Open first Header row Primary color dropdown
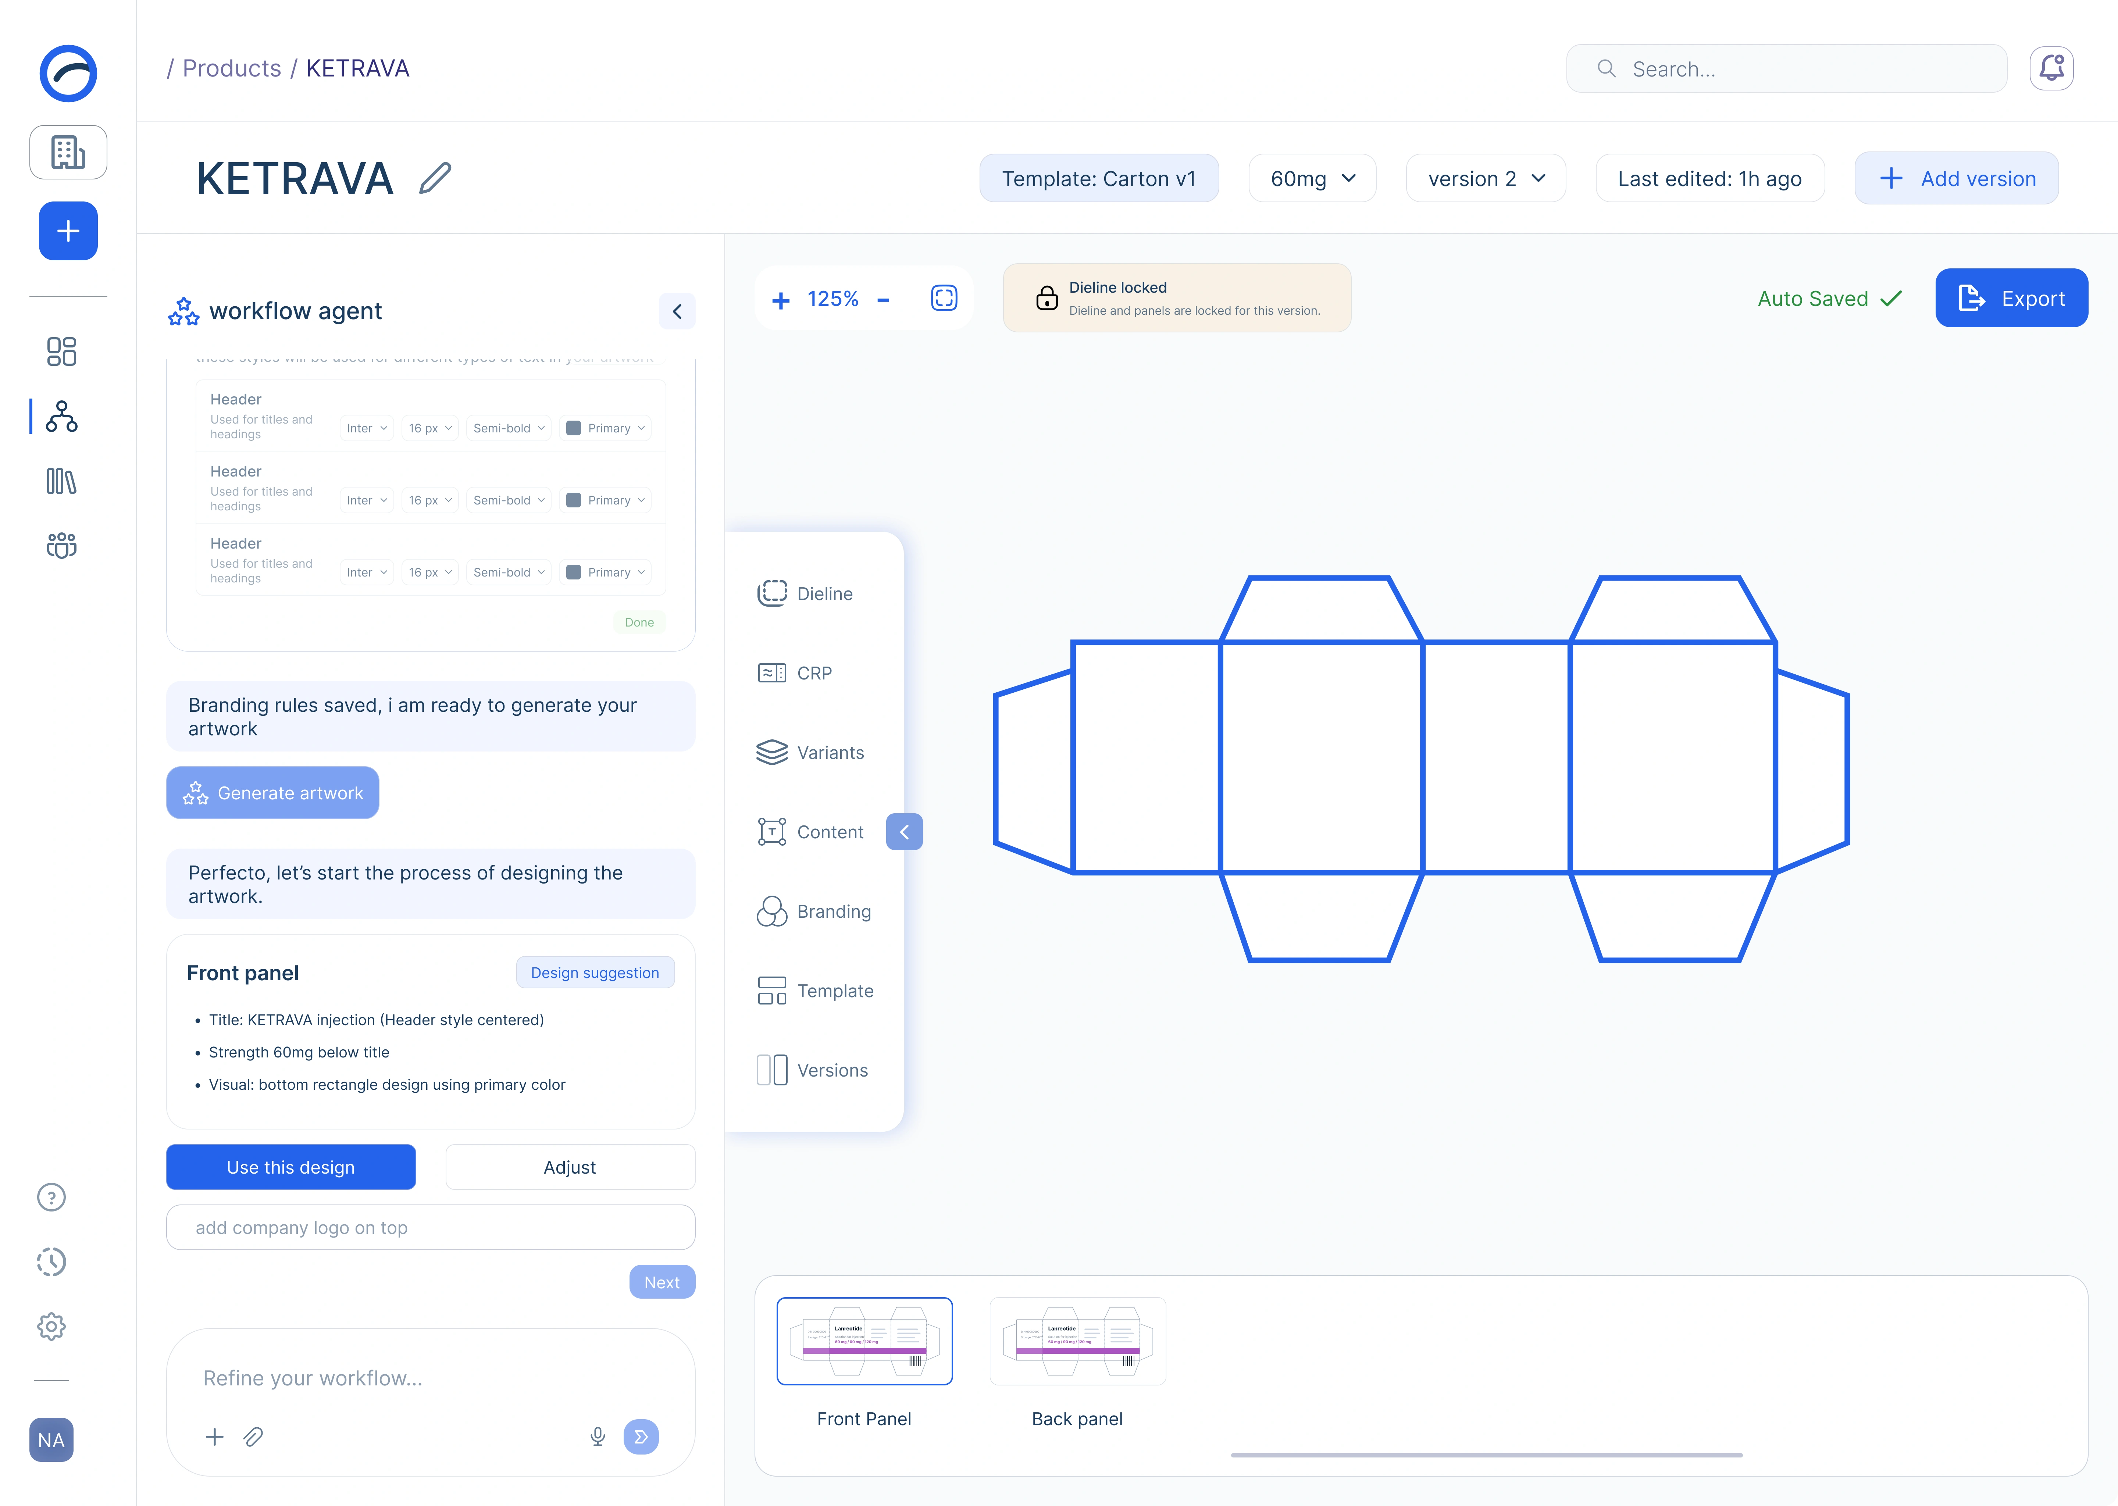 coord(606,428)
